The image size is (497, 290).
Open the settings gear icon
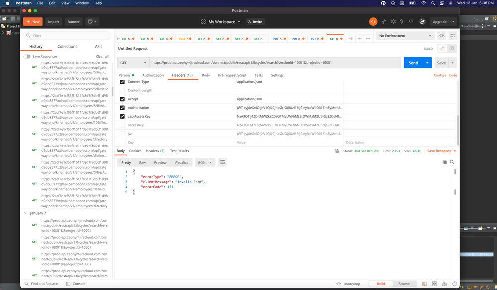(393, 22)
